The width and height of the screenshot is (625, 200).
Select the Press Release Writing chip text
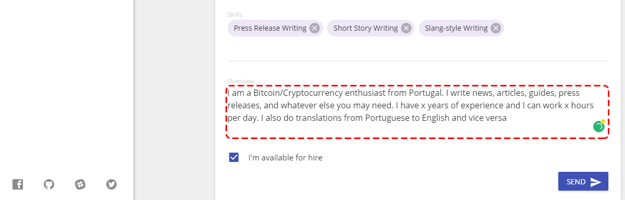(270, 28)
